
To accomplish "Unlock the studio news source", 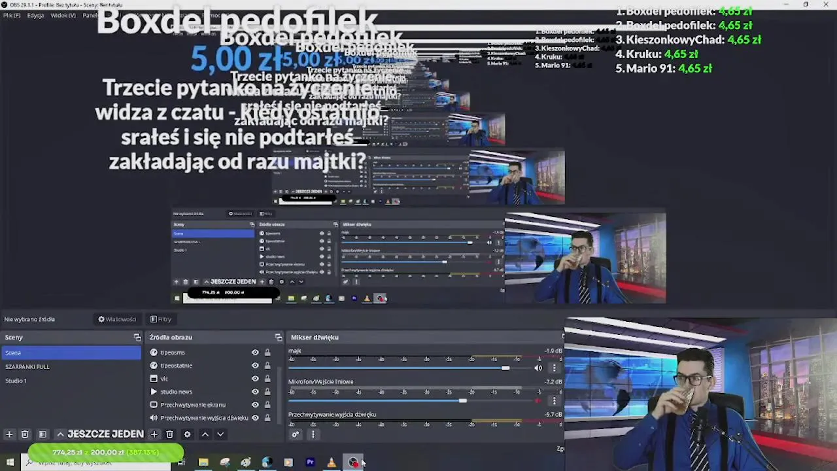I will 267,392.
